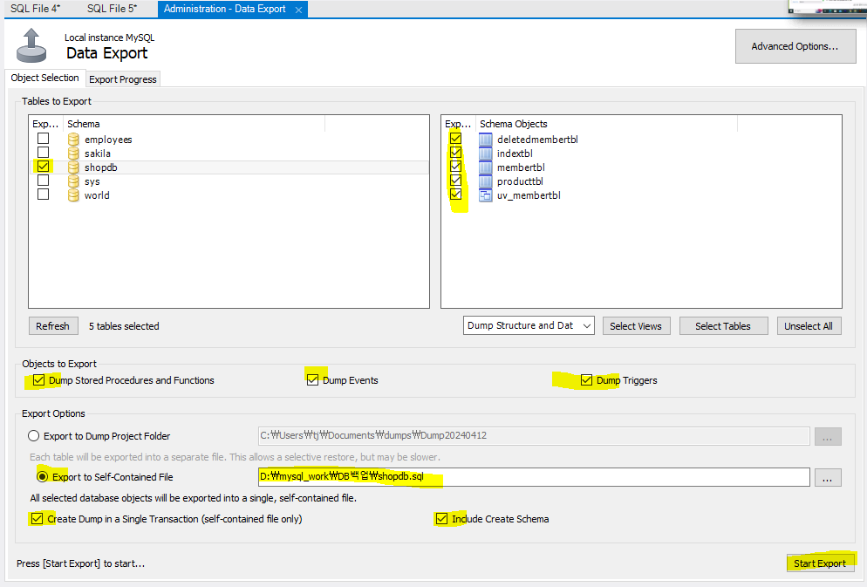Image resolution: width=867 pixels, height=587 pixels.
Task: Browse for the dump project folder path
Action: pos(827,437)
